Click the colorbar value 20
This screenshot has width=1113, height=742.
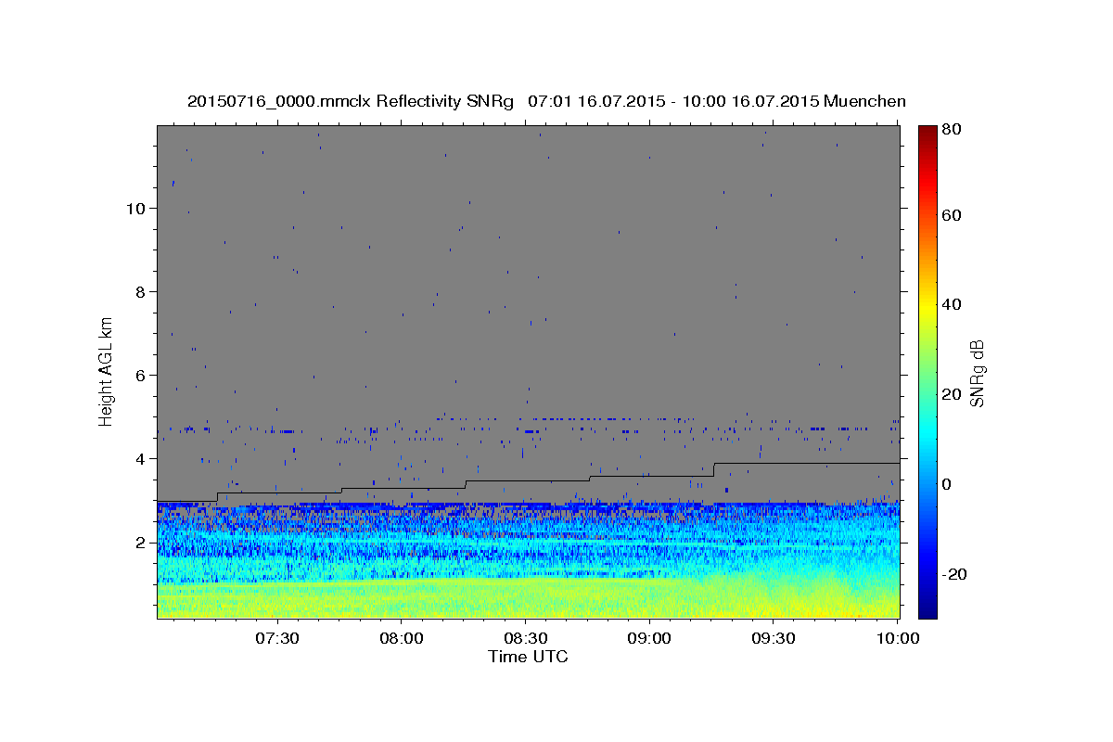pyautogui.click(x=953, y=394)
